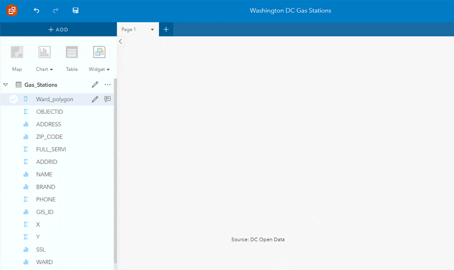The width and height of the screenshot is (454, 270).
Task: Click the data pane scrollbar
Action: click(x=115, y=171)
